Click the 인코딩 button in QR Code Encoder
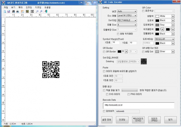181x127 pixels. click(x=122, y=120)
